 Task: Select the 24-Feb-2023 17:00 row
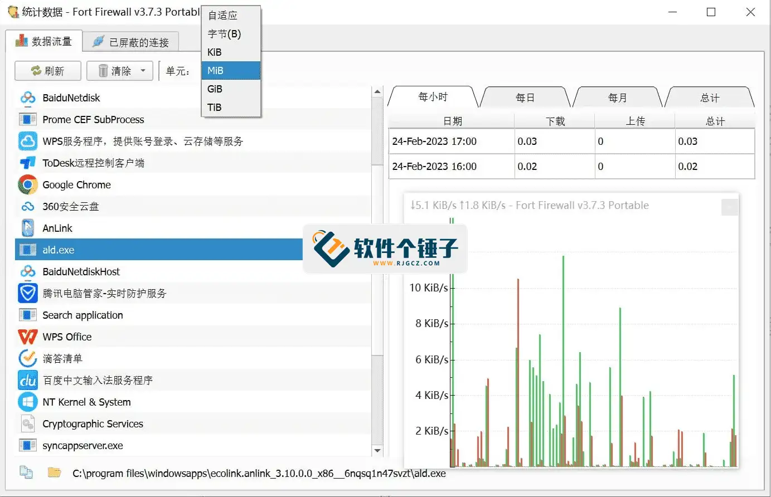571,142
